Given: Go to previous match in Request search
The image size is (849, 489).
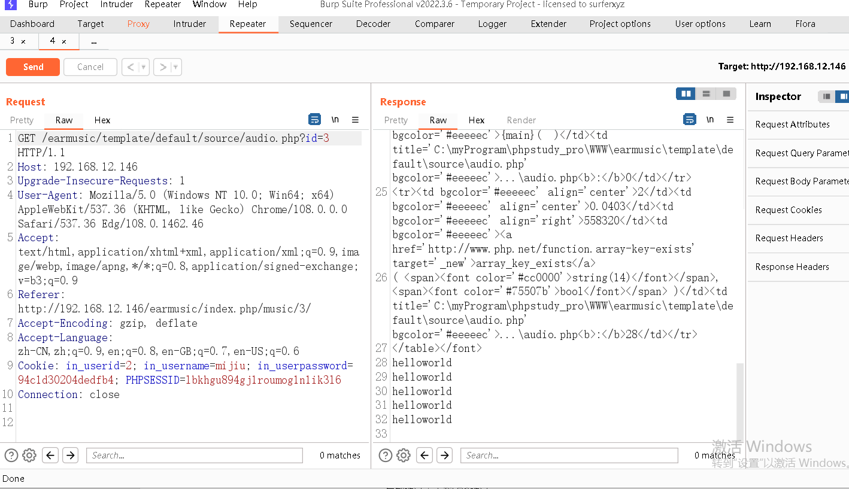Looking at the screenshot, I should [50, 455].
